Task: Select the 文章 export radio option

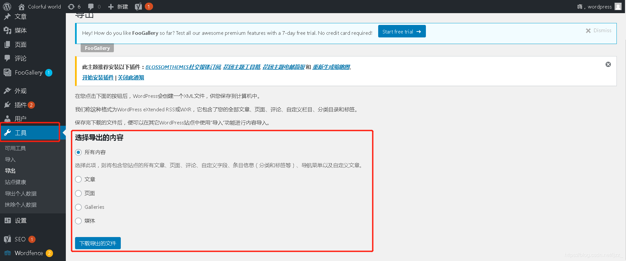Action: pos(78,179)
